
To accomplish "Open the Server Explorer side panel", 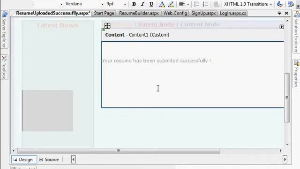I will click(4, 30).
